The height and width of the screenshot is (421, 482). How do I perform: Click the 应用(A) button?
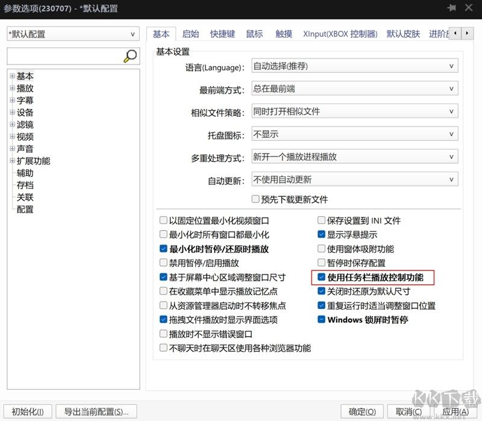455,411
